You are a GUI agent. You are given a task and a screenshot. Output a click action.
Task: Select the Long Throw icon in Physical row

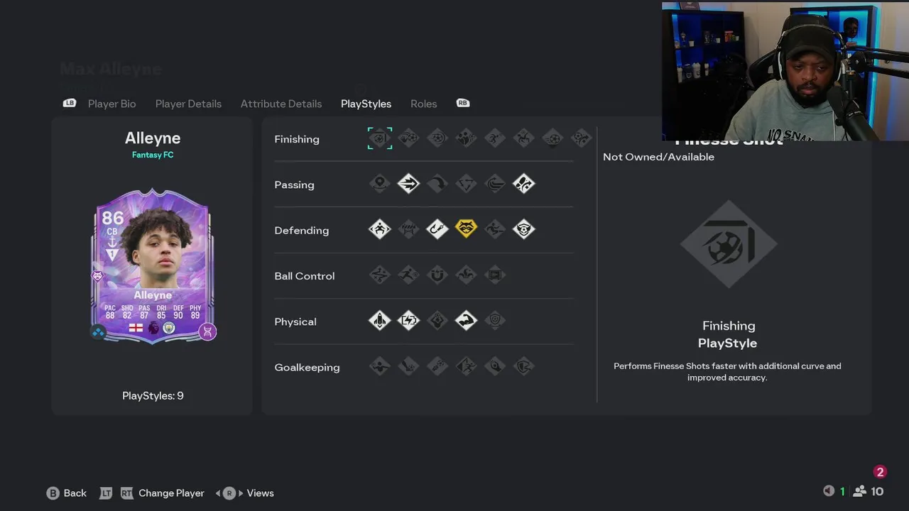(437, 320)
